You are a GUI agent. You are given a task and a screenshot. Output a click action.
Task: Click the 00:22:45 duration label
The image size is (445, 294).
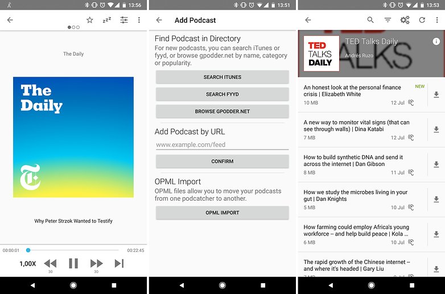click(135, 250)
